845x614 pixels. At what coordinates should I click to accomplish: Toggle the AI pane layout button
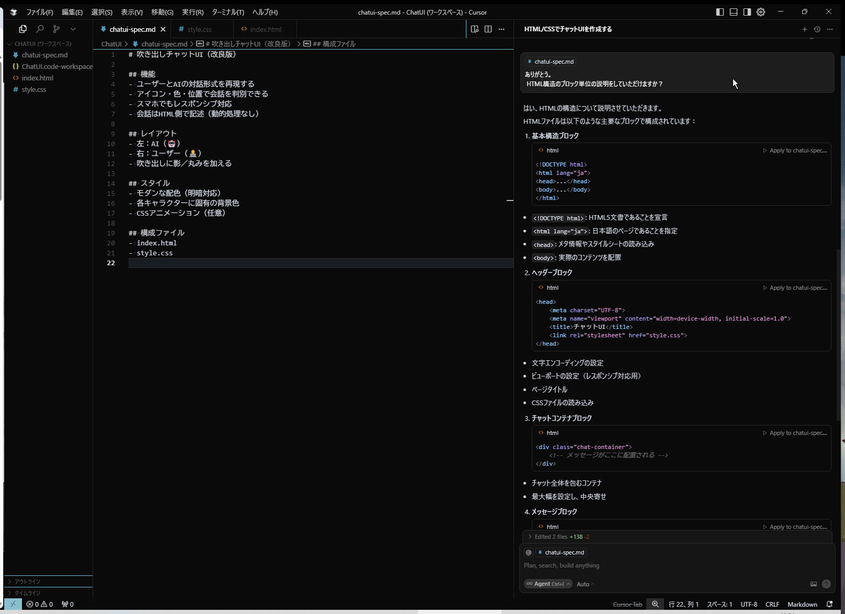point(747,12)
